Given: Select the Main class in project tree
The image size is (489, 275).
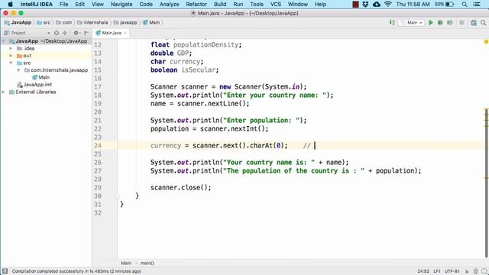Looking at the screenshot, I should click(40, 77).
